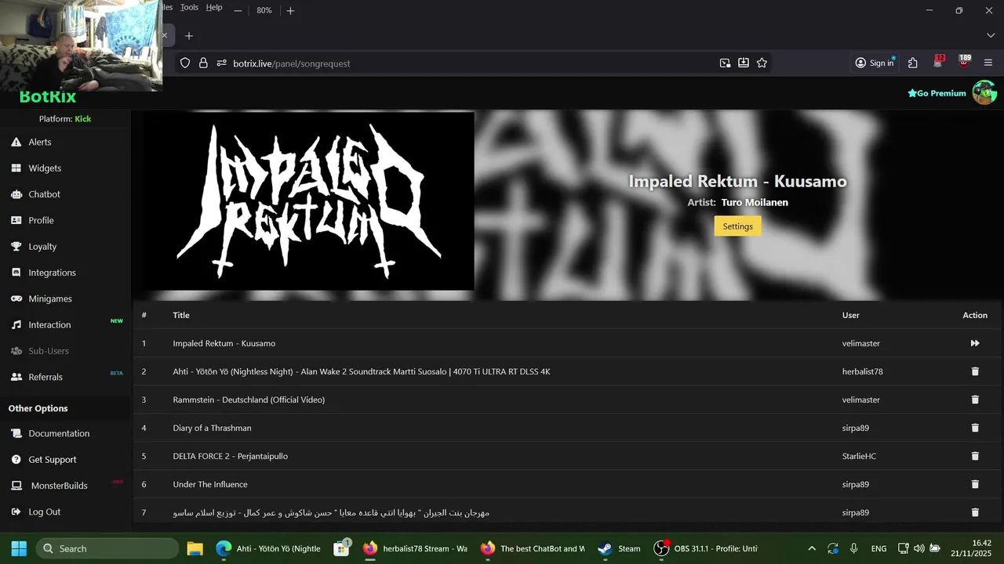Open the Windows Start button
The image size is (1004, 564).
tap(19, 548)
